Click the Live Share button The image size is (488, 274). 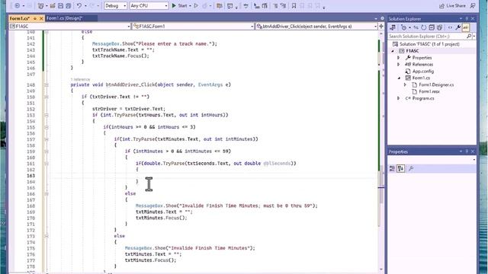(452, 5)
